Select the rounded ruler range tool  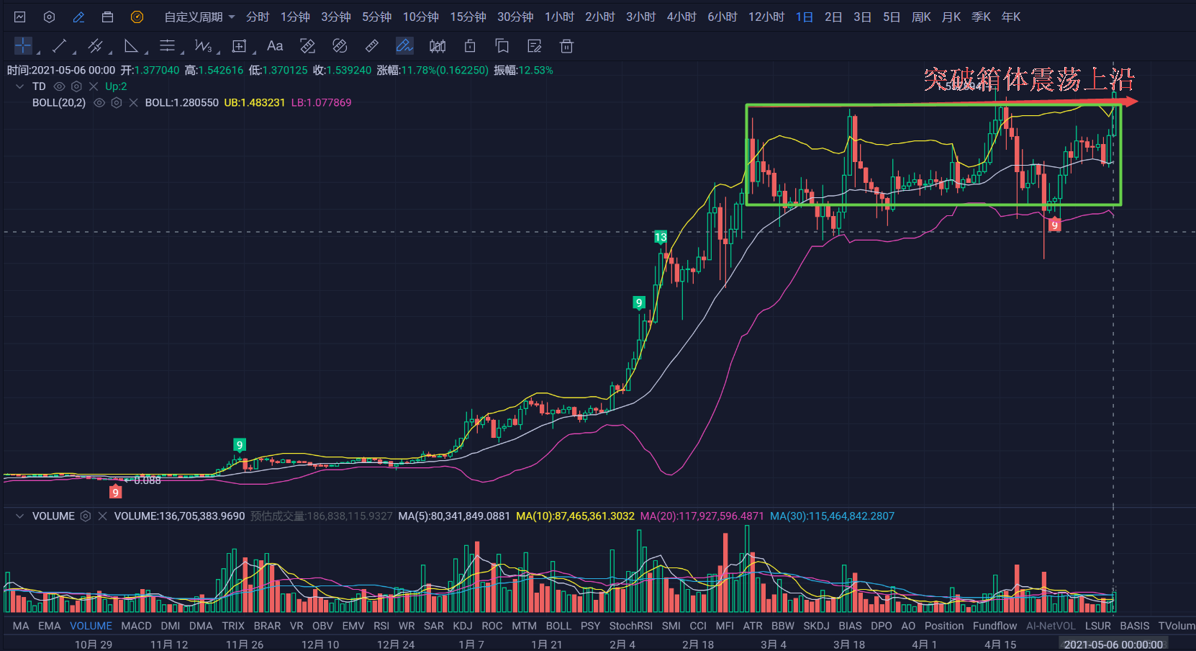(340, 46)
